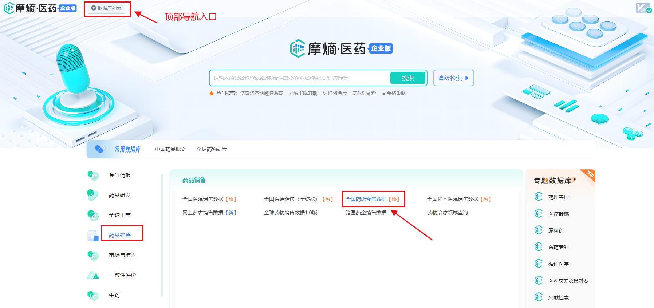This screenshot has height=308, width=654.
Task: Click the 循证医学 database icon
Action: [538, 264]
